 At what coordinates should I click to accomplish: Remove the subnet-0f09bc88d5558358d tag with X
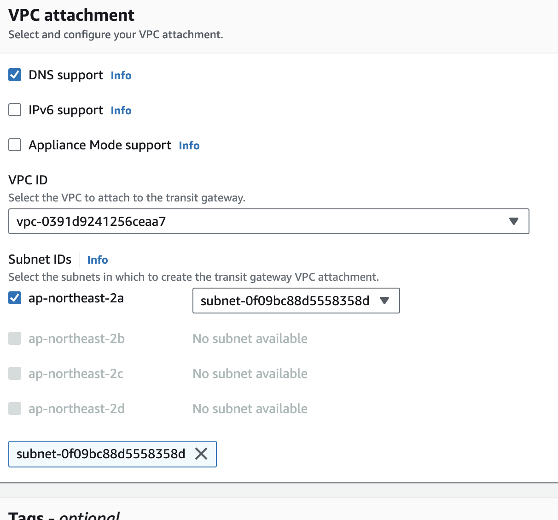pos(201,454)
